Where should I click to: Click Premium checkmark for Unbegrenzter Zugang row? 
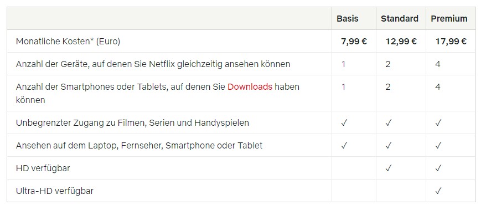pyautogui.click(x=438, y=123)
